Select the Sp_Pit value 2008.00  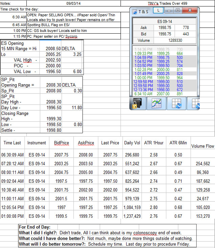coord(51,91)
